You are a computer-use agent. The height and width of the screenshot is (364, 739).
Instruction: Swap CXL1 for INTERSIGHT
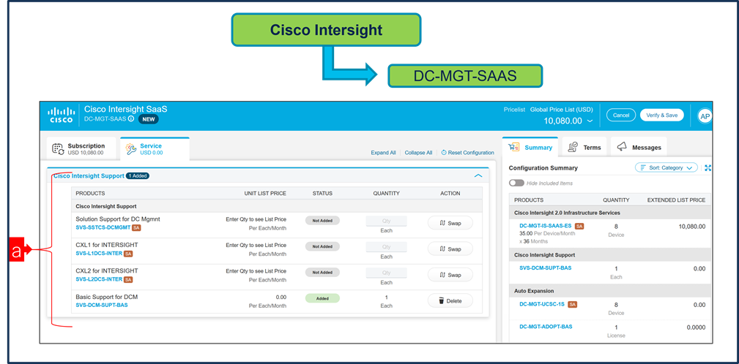click(450, 249)
